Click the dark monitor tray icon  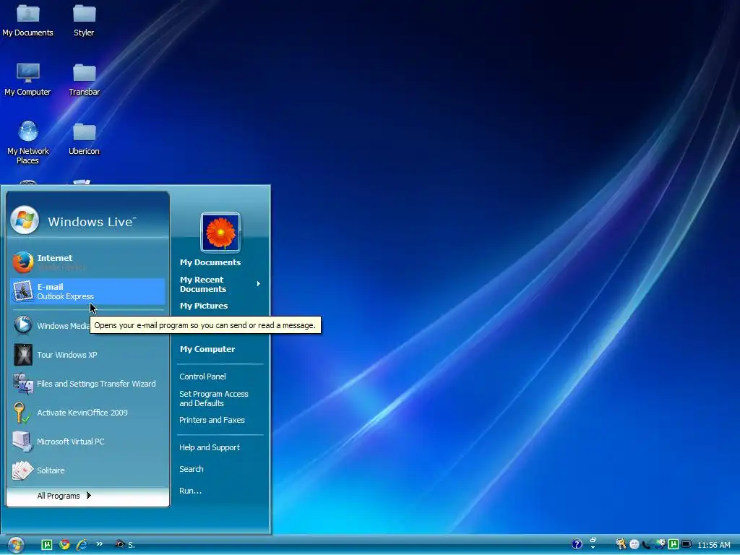pos(687,544)
